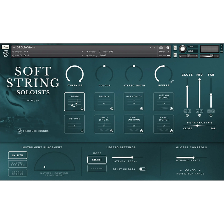Open the wrench instrument options icon

5,47
